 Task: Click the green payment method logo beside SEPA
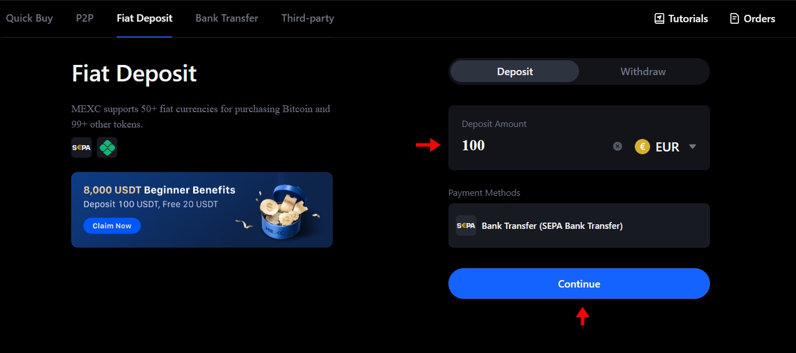pos(107,147)
